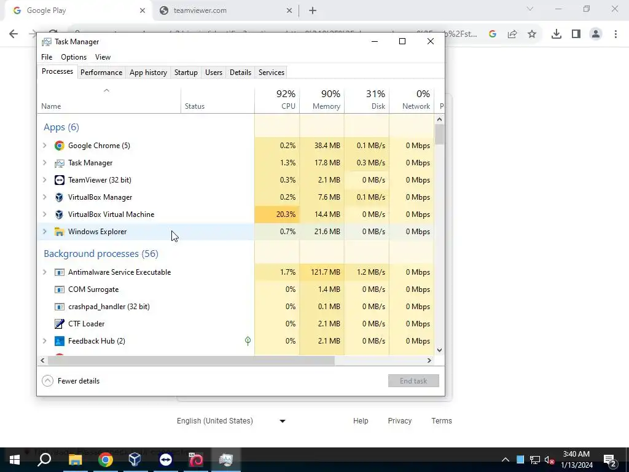Click the Google Chrome process icon
Viewport: 629px width, 472px height.
pyautogui.click(x=60, y=146)
